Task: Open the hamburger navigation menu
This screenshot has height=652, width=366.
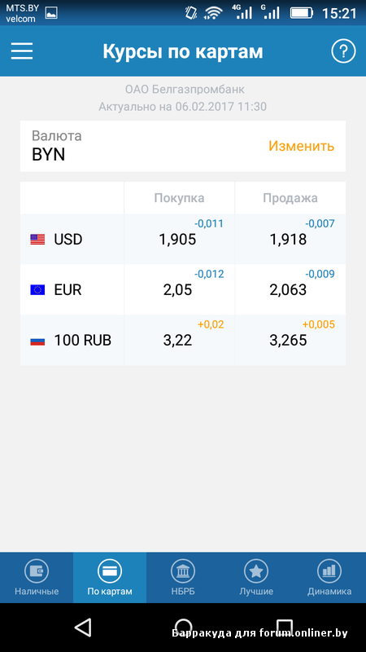Action: tap(22, 51)
